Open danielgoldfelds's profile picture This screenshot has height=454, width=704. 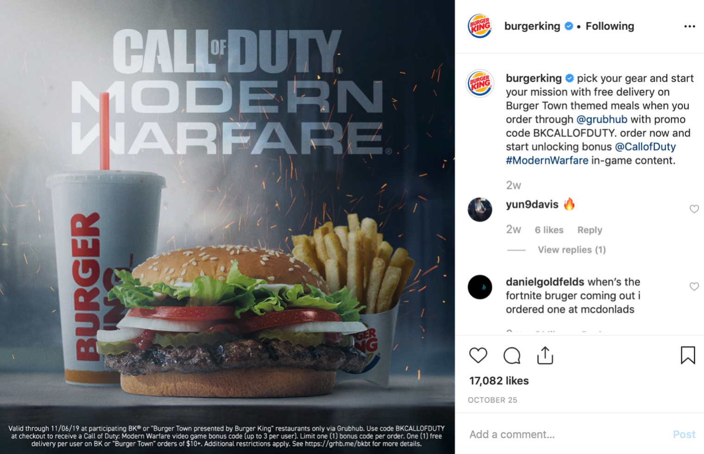pos(480,287)
